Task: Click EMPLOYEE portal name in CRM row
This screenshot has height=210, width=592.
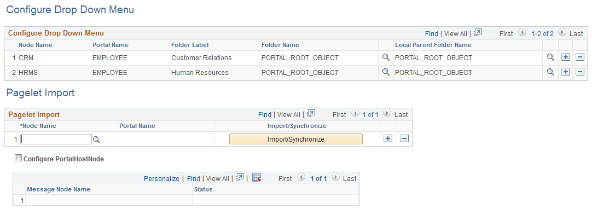Action: (110, 58)
